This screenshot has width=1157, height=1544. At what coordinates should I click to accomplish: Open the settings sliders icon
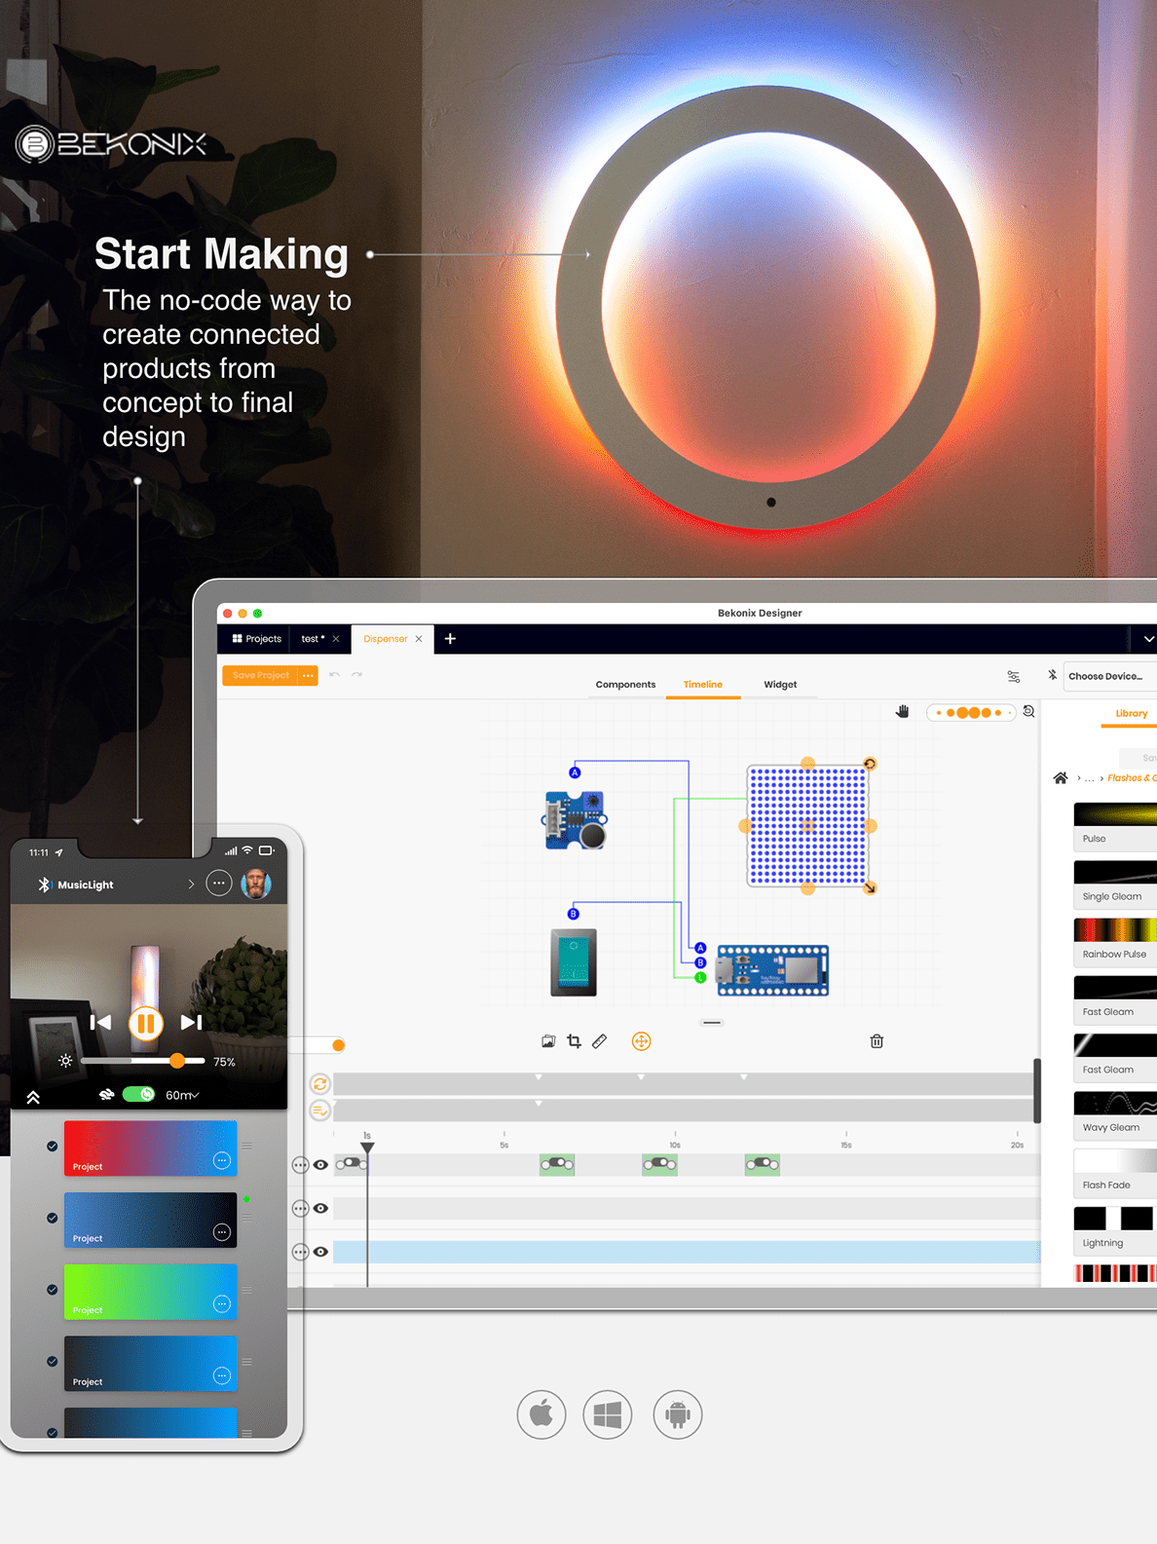1013,676
